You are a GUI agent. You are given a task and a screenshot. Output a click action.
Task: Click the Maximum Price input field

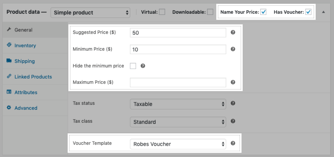(178, 82)
